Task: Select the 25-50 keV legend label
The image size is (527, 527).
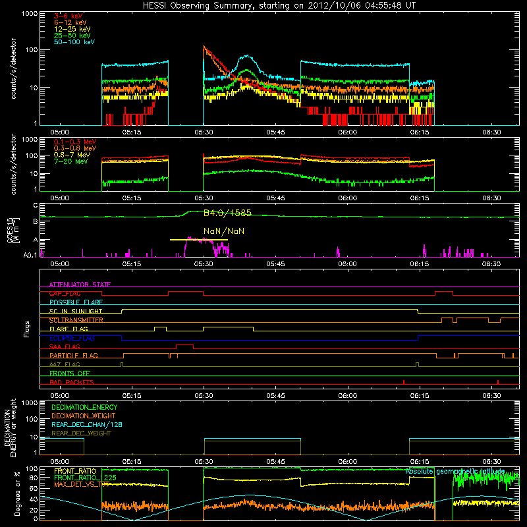Action: click(72, 36)
